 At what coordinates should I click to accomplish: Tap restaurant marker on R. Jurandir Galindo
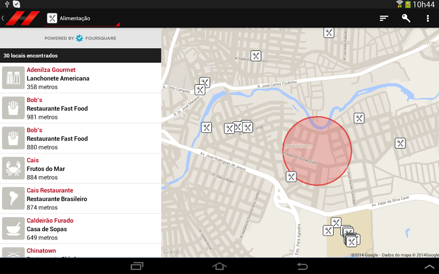click(x=329, y=33)
